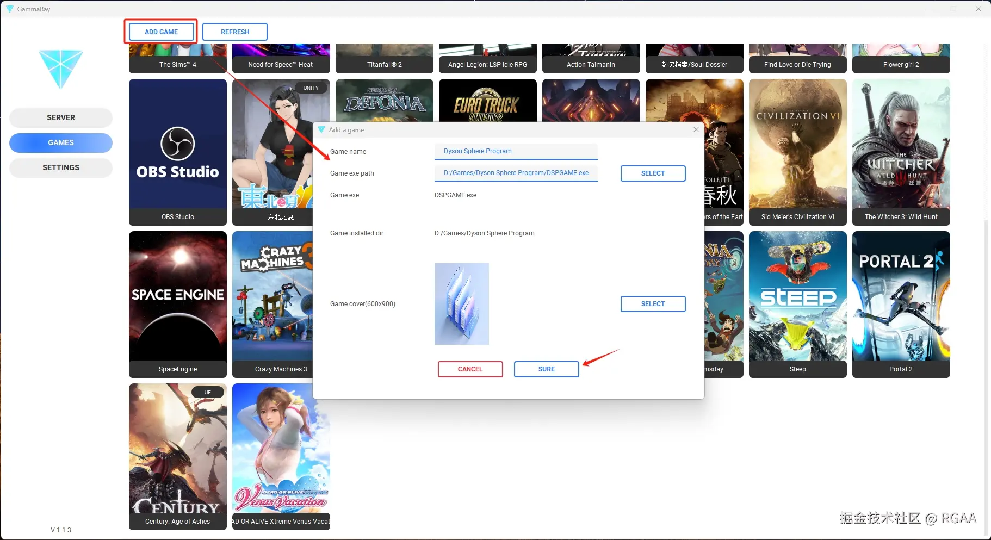Screen dimensions: 991x540
Task: Click the UE badge on Century card
Action: 208,392
